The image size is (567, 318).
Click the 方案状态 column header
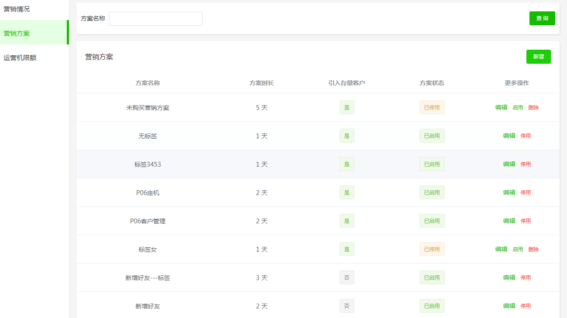pyautogui.click(x=432, y=83)
